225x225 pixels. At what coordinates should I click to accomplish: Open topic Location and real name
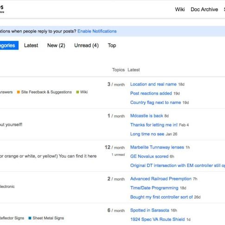(153, 84)
